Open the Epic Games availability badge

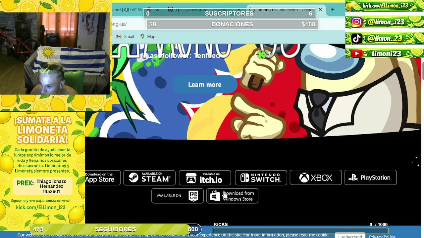[x=178, y=196]
